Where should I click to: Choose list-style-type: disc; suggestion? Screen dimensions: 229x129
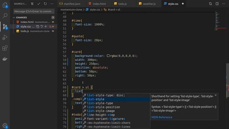[116, 95]
